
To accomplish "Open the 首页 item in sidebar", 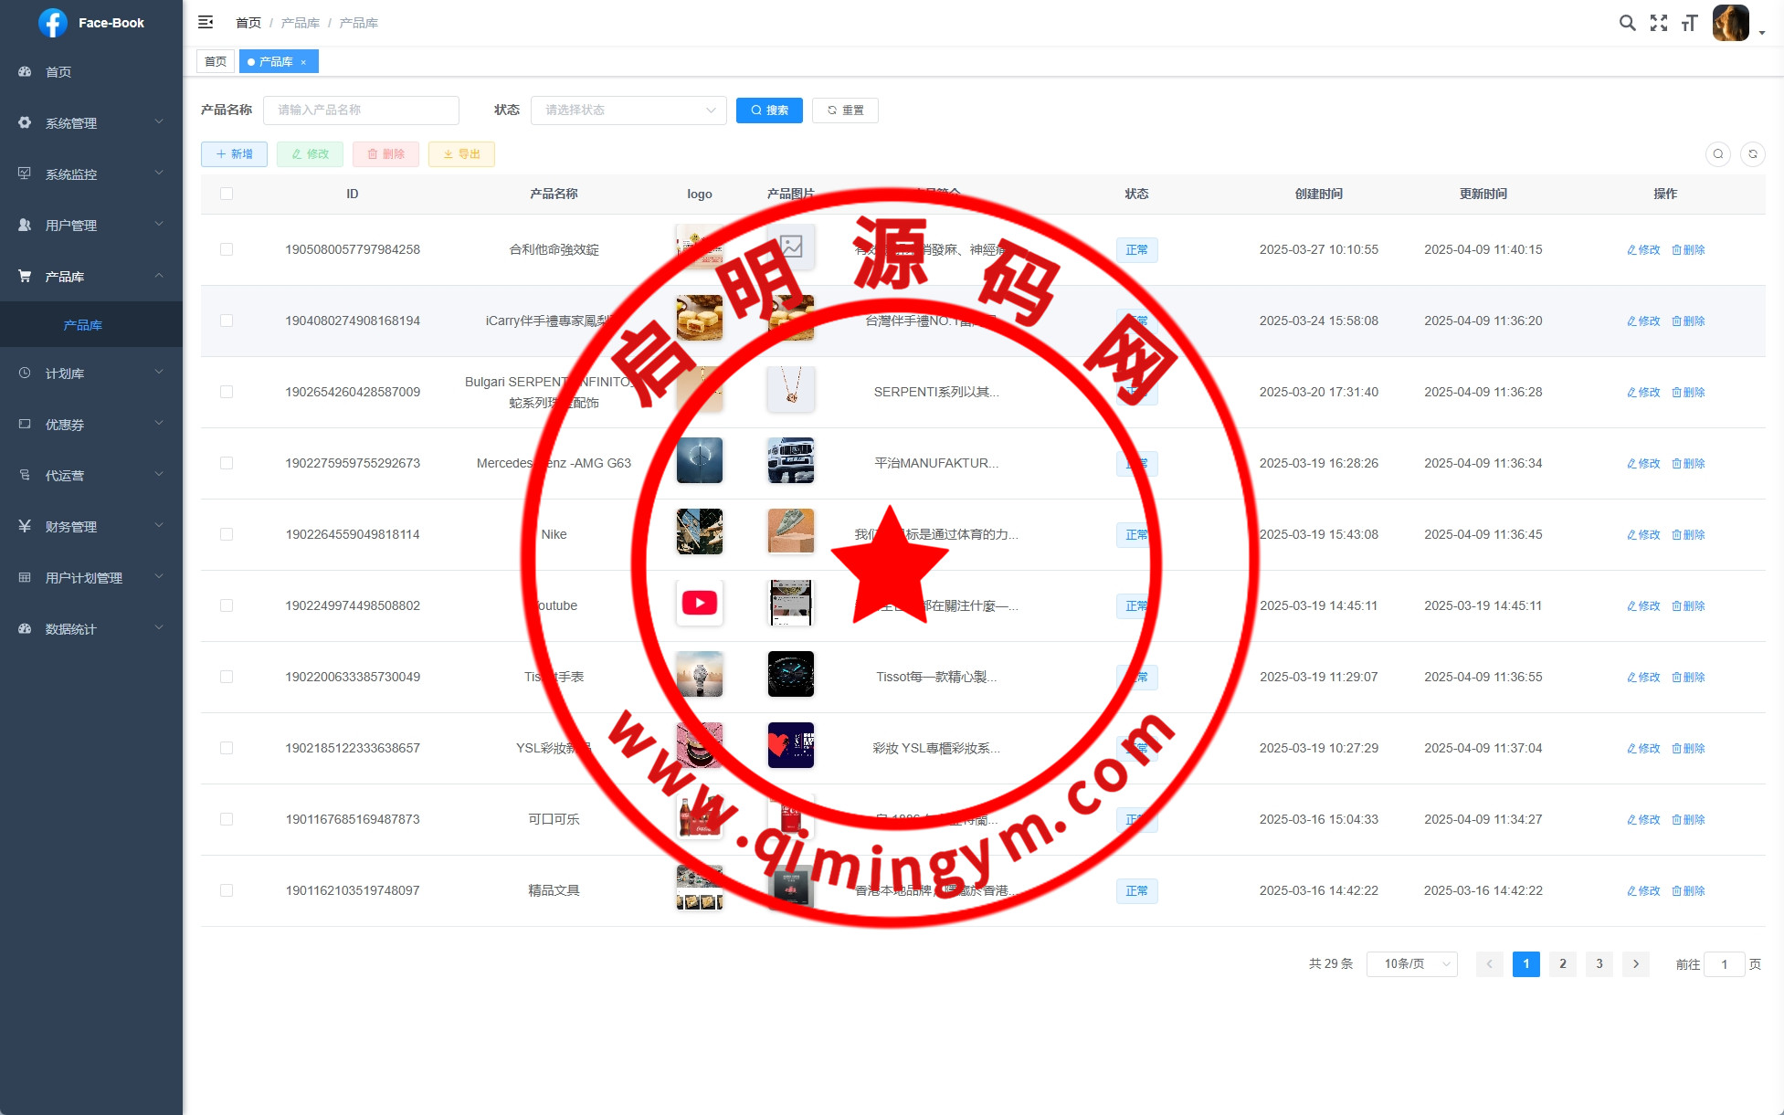I will click(x=58, y=72).
